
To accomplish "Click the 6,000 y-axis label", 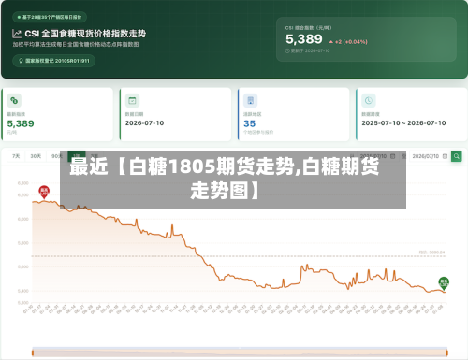I will click(x=23, y=219).
